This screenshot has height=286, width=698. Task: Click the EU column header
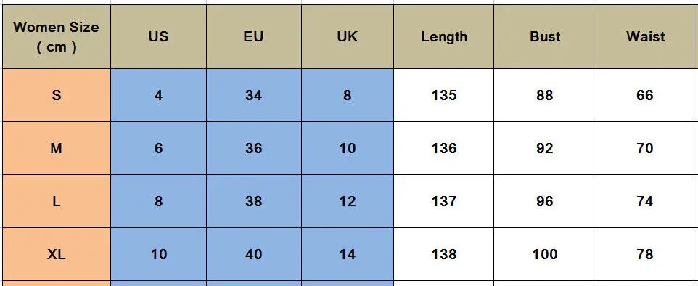tap(254, 36)
